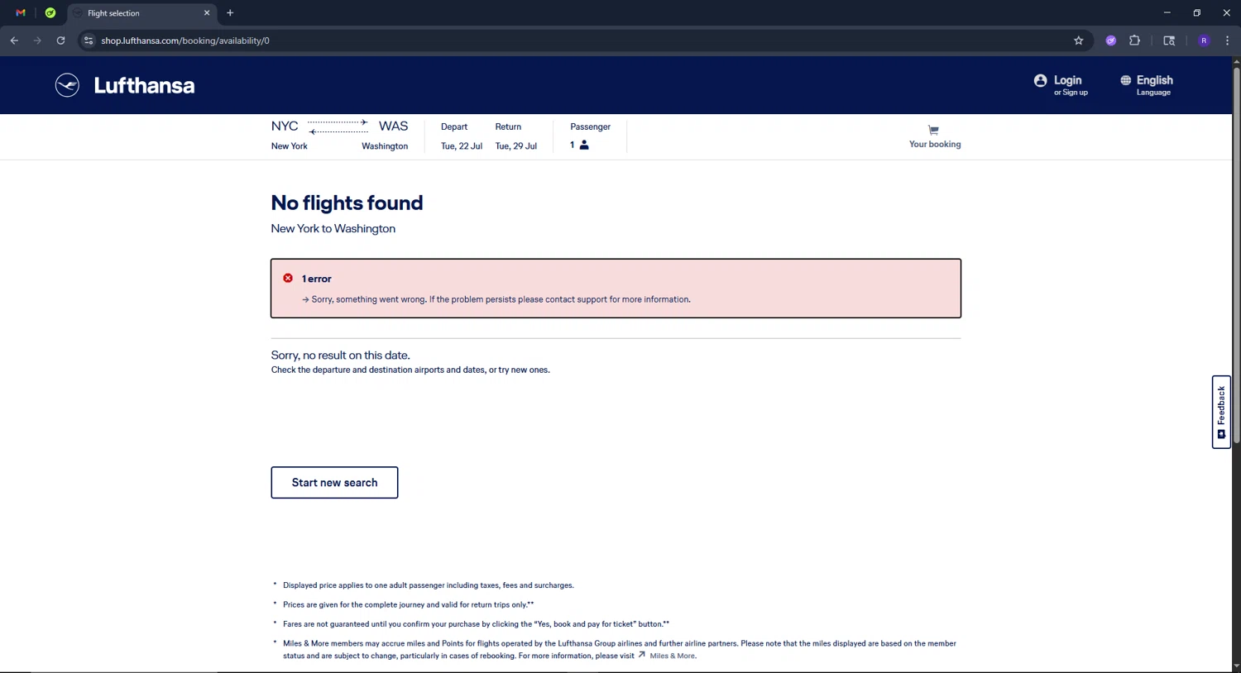Viewport: 1241px width, 673px height.
Task: Bookmark this page with star icon
Action: tap(1078, 41)
